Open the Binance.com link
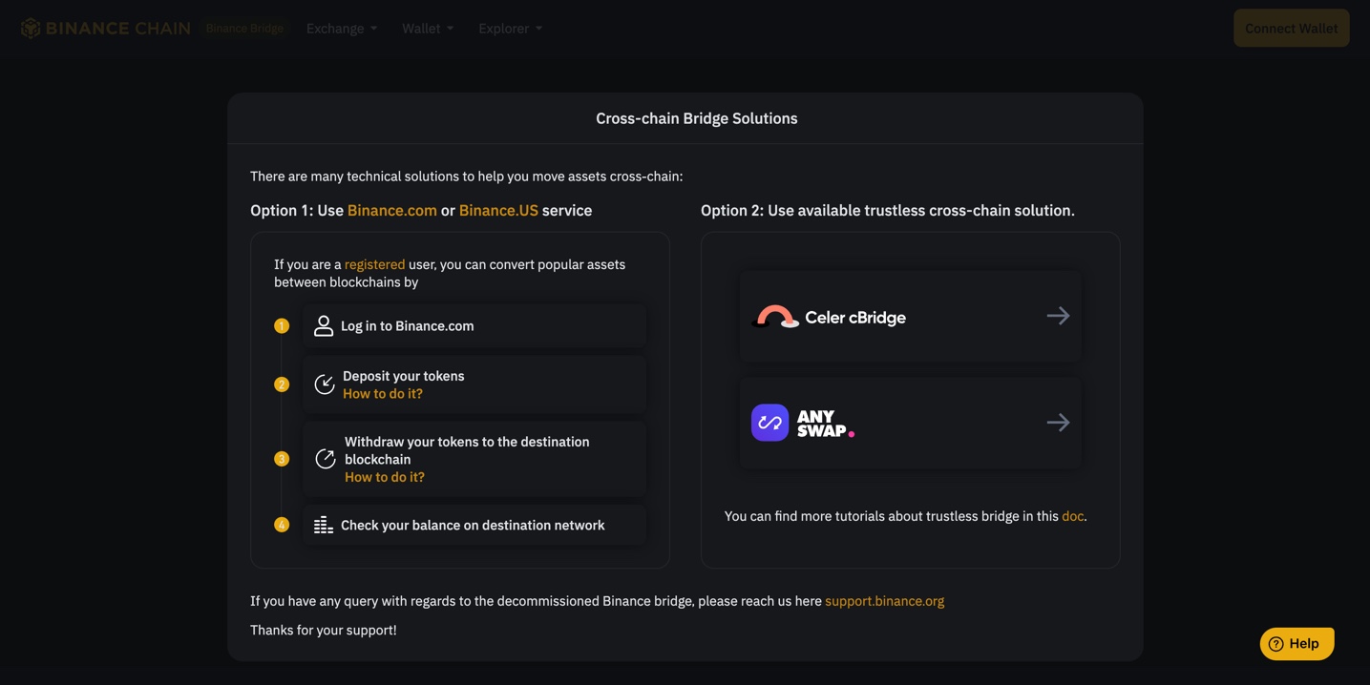Screen dimensions: 1370x685 [392, 211]
